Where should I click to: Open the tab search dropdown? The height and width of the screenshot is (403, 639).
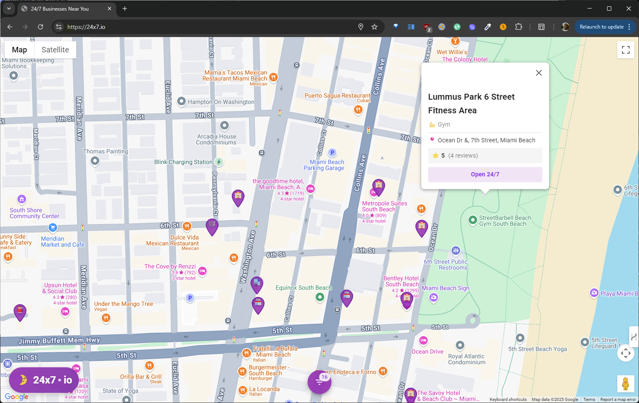tap(9, 9)
